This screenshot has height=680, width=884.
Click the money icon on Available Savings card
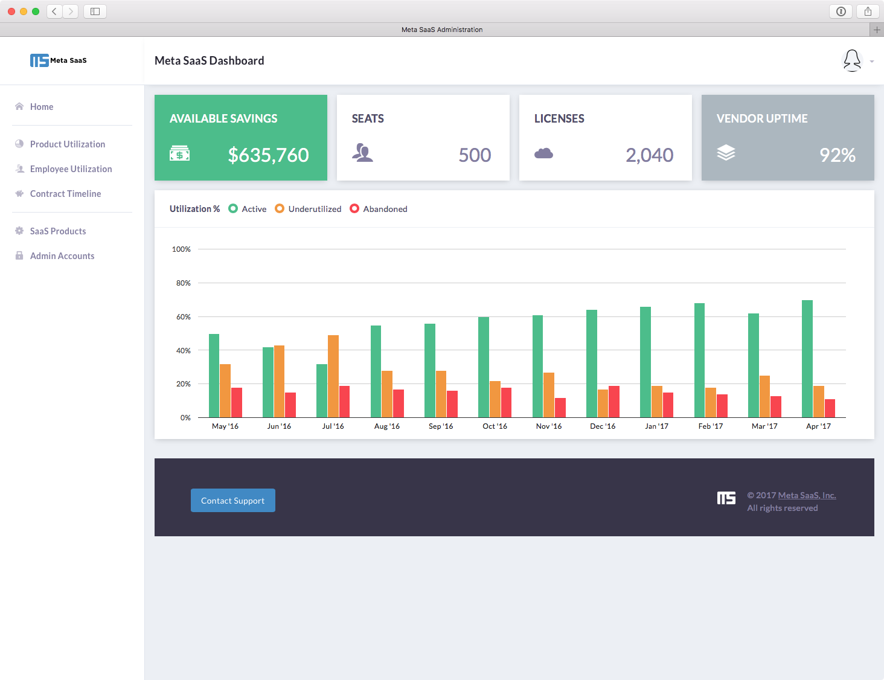[x=180, y=153]
